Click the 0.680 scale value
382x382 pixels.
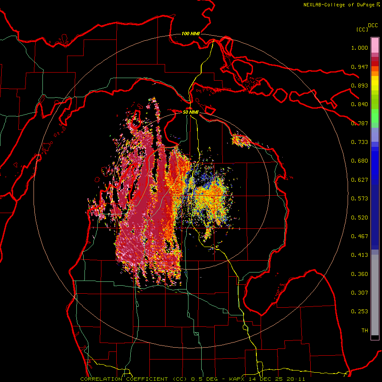(x=360, y=161)
